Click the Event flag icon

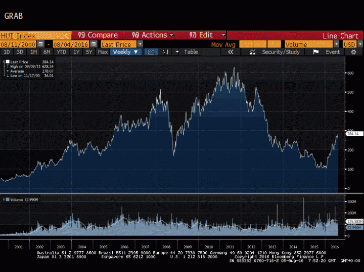pos(315,52)
